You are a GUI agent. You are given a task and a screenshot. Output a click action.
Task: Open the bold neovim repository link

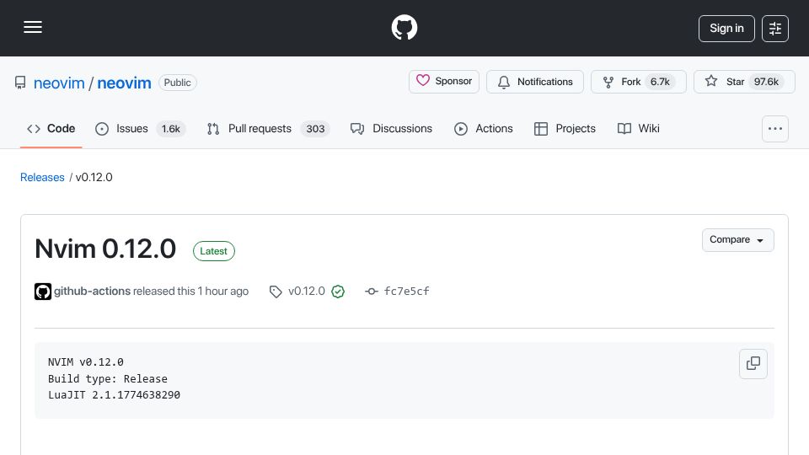click(125, 83)
